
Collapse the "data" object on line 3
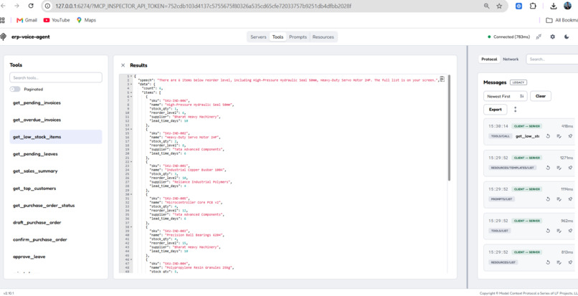pyautogui.click(x=132, y=84)
